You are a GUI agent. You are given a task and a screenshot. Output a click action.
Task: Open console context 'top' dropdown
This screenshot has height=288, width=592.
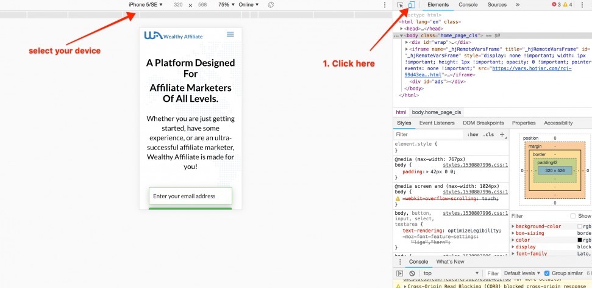(x=451, y=273)
